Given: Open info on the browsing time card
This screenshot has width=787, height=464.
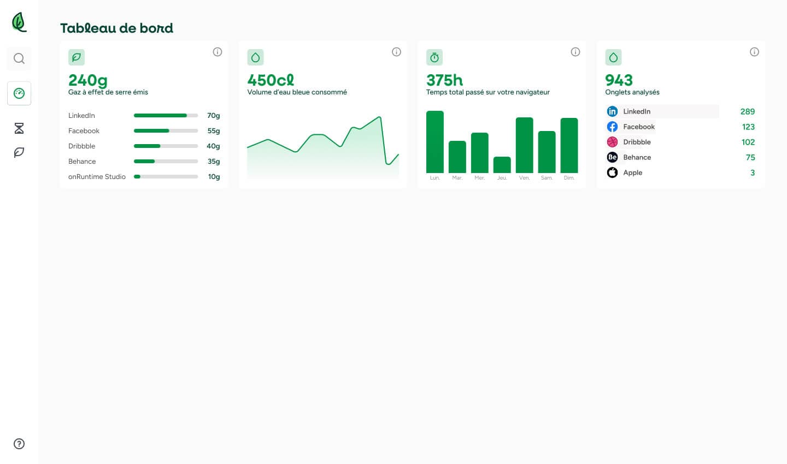Looking at the screenshot, I should [x=575, y=52].
